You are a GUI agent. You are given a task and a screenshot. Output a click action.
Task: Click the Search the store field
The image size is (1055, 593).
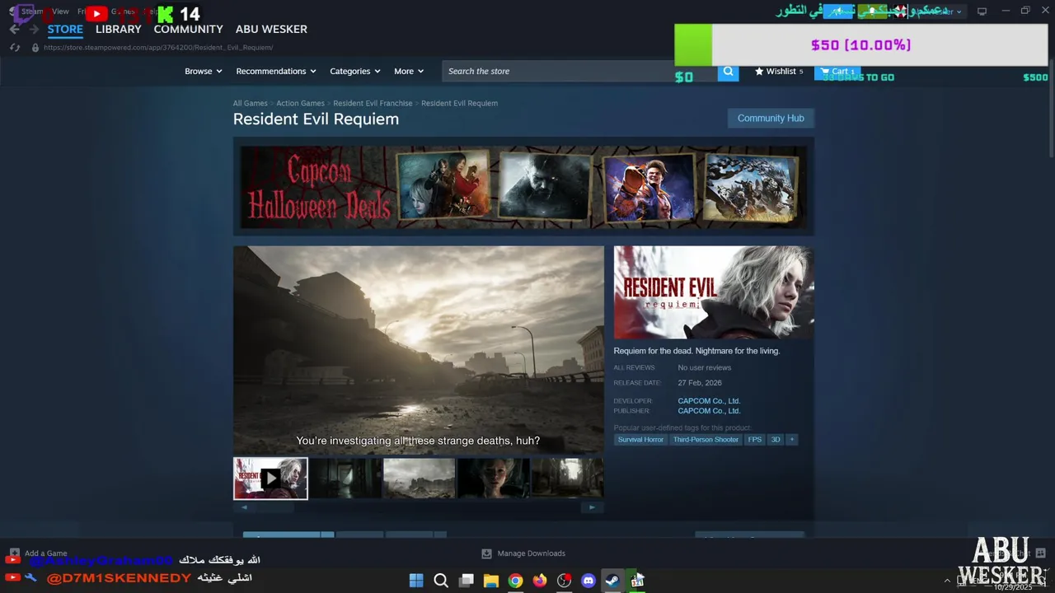[x=579, y=72]
